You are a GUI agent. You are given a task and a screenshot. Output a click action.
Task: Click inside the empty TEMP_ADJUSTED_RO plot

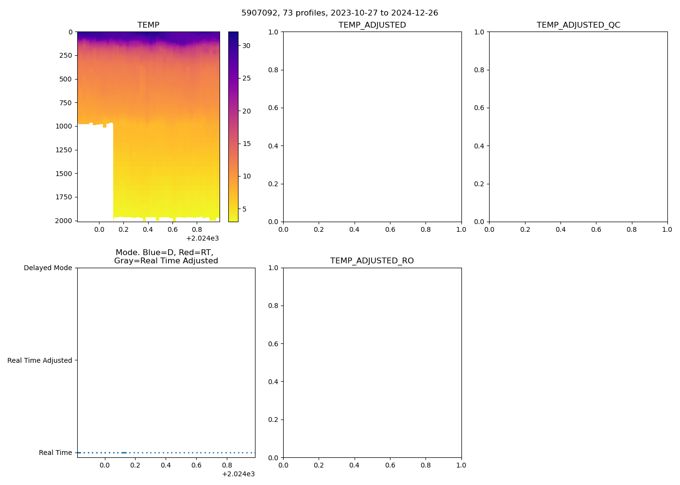(372, 363)
